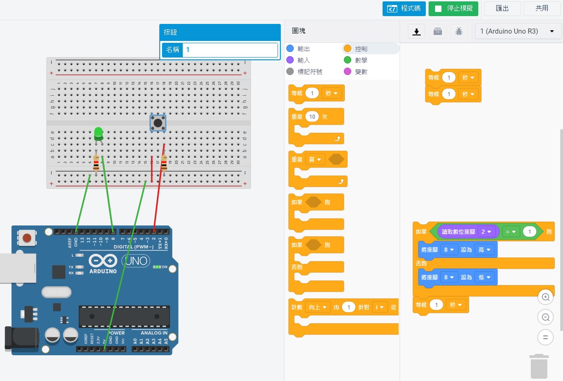The width and height of the screenshot is (563, 381).
Task: Click the trash can in the workspace
Action: click(x=539, y=366)
